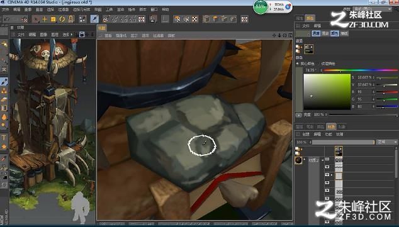Open the color preview swatch arrow
399x227 pixels.
pos(309,35)
